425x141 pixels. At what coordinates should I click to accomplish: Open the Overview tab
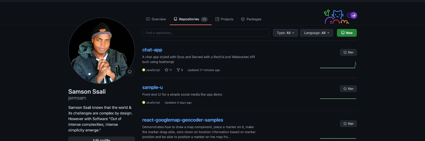[156, 19]
